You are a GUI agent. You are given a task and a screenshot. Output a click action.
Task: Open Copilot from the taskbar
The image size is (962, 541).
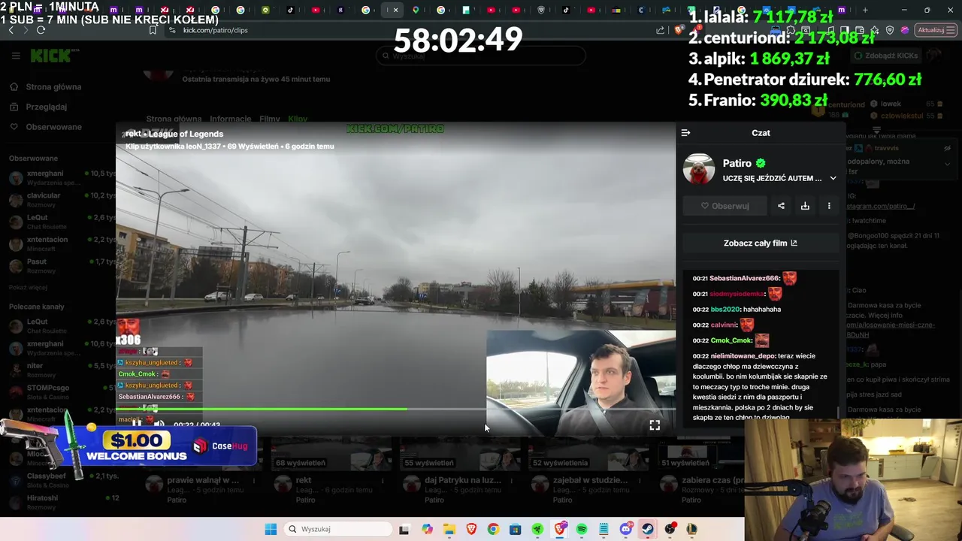[x=427, y=529]
